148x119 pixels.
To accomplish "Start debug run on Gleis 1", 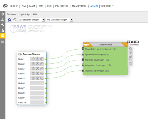I will 38,59.
